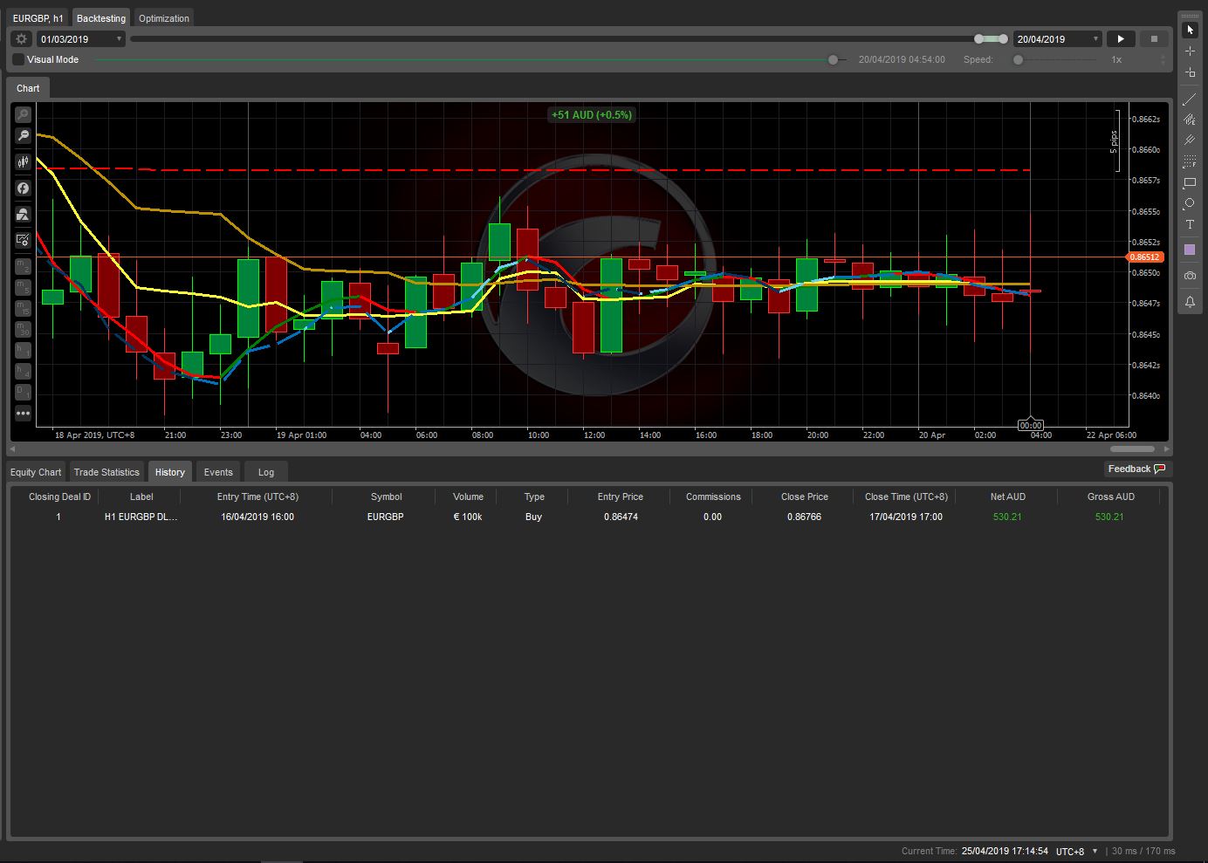Image resolution: width=1208 pixels, height=863 pixels.
Task: Sort by Closing Deal ID column
Action: 59,497
